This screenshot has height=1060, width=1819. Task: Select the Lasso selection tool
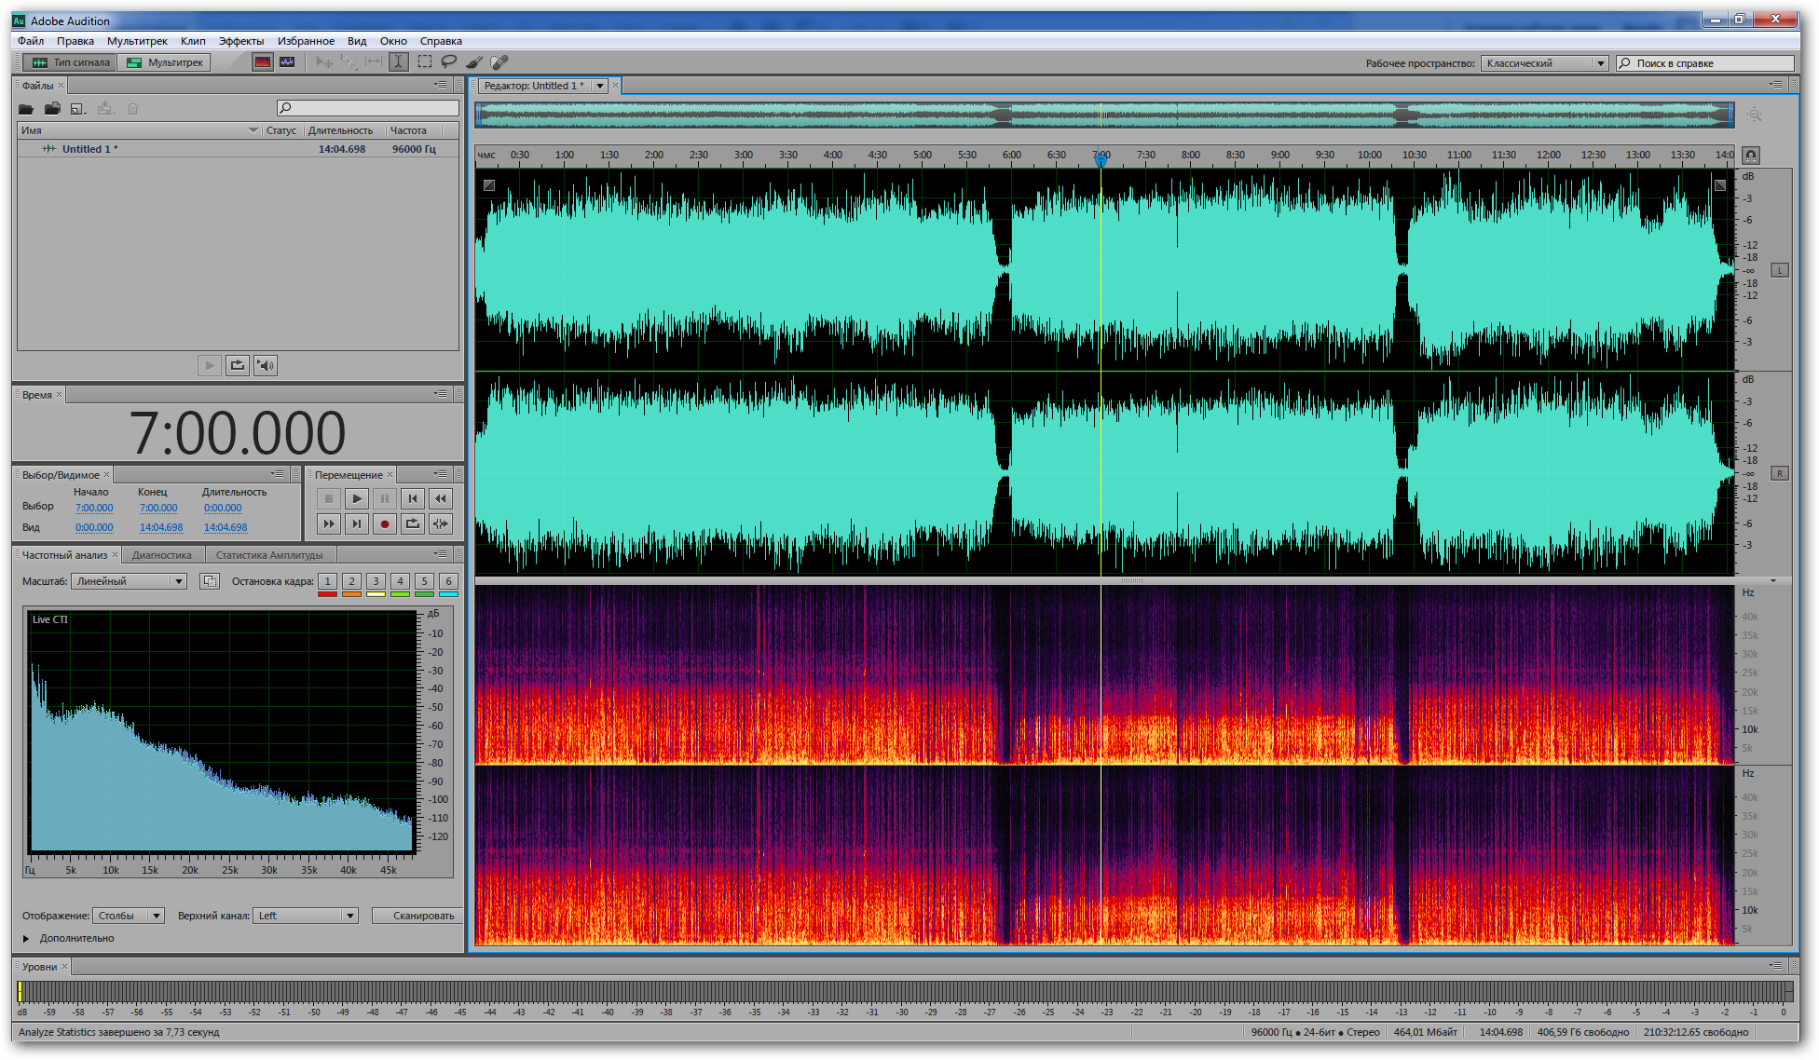(449, 62)
